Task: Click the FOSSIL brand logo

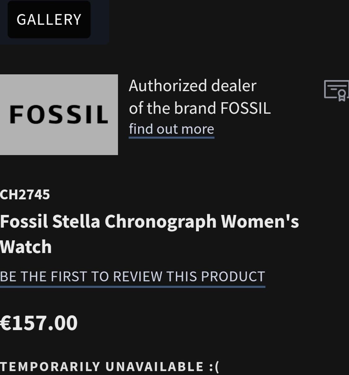Action: (x=59, y=114)
